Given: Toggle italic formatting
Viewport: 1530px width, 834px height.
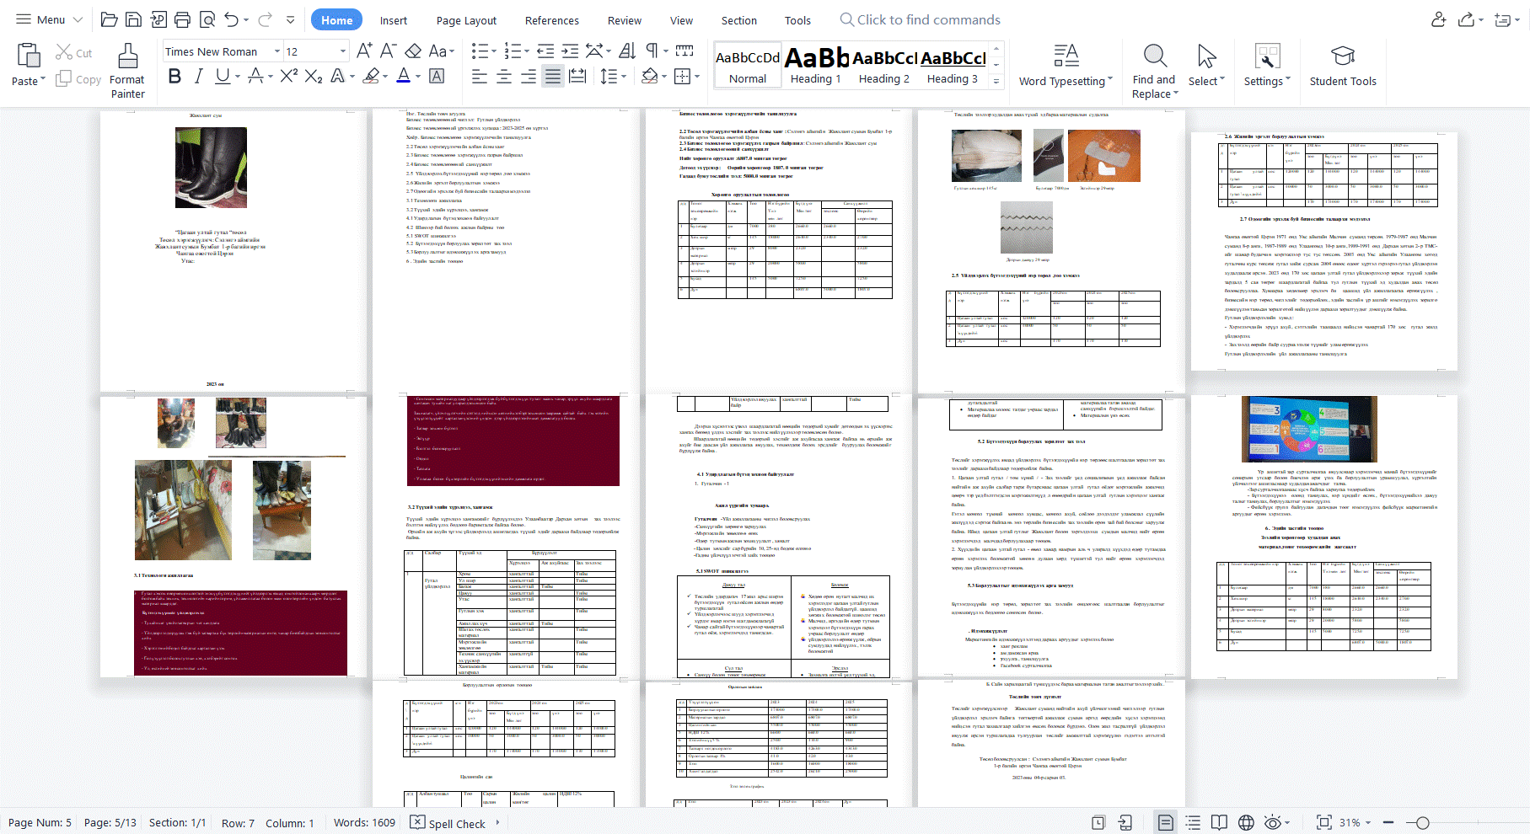Looking at the screenshot, I should click(198, 76).
